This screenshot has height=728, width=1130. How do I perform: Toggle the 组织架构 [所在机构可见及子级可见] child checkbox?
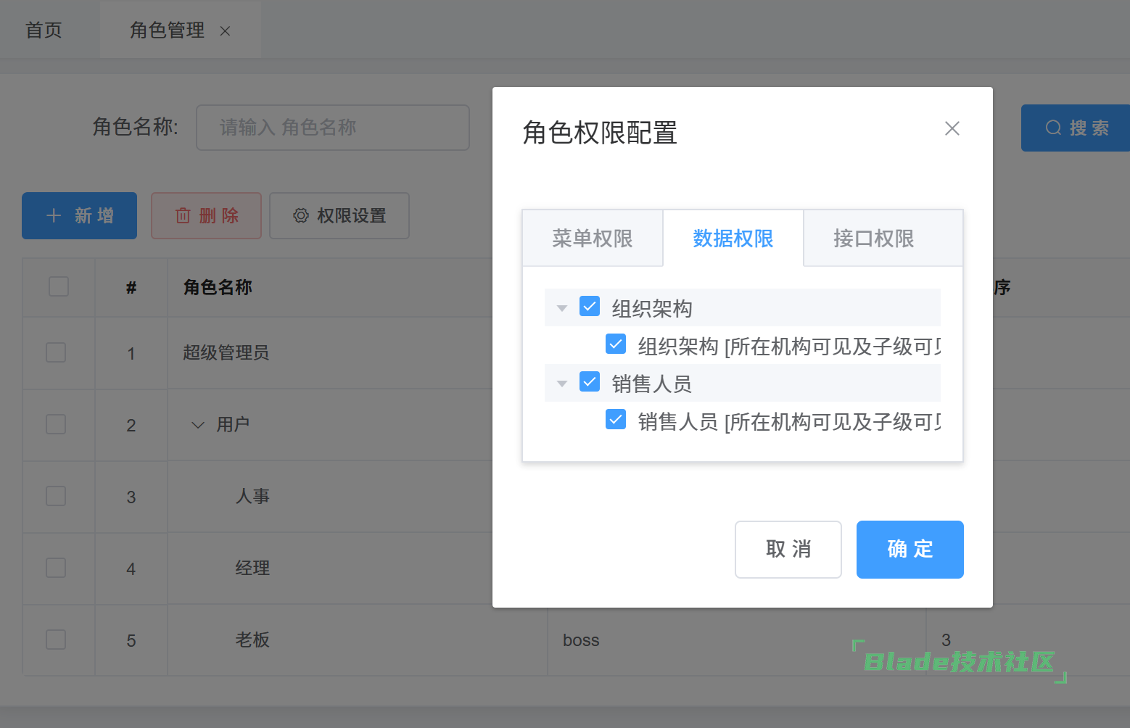click(x=616, y=344)
